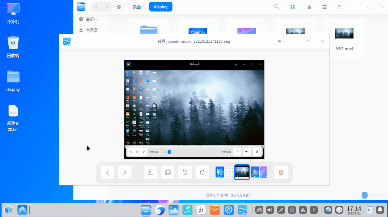
Task: Switch file manager to icon grid view
Action: point(292,7)
